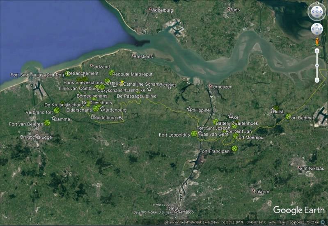Click the Biervliet star marker
The image size is (328, 226).
170,87
